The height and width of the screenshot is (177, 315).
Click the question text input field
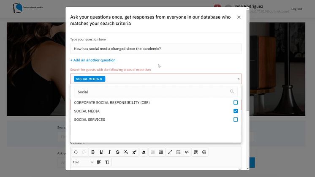156,49
